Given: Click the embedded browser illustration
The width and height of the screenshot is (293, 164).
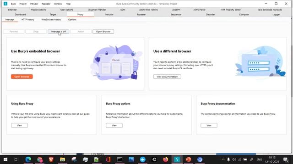Looking at the screenshot, I should (116, 62).
